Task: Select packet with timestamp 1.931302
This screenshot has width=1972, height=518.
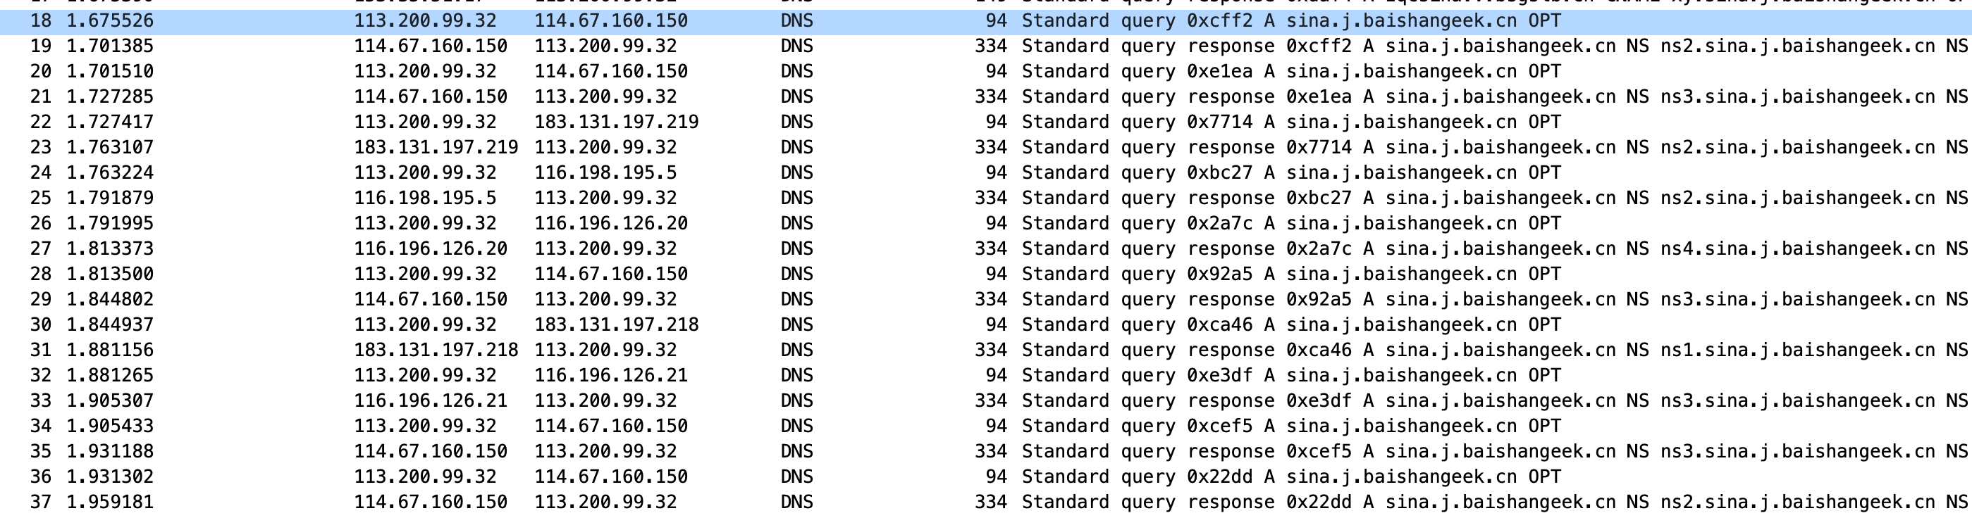Action: point(986,476)
